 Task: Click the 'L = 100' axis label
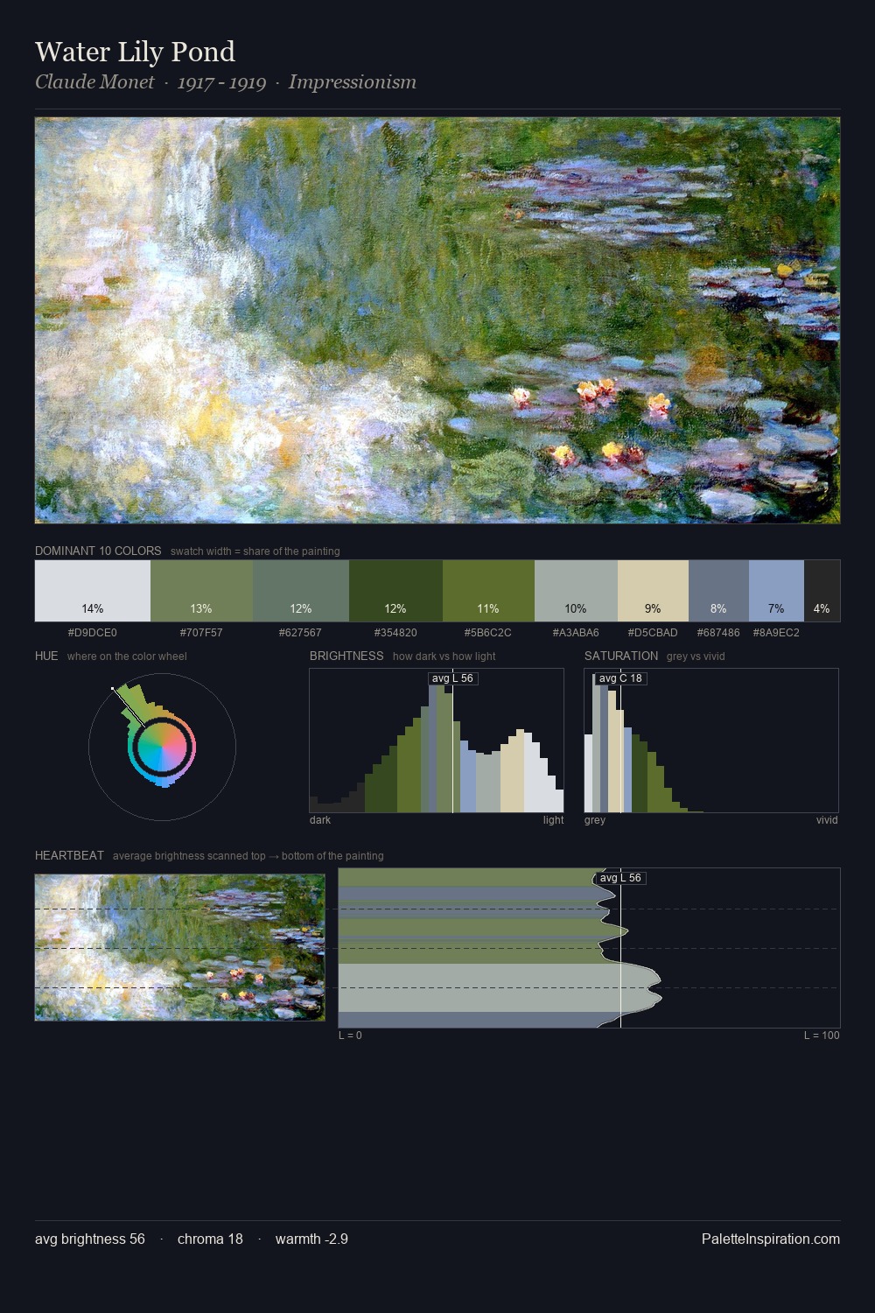(x=822, y=1036)
